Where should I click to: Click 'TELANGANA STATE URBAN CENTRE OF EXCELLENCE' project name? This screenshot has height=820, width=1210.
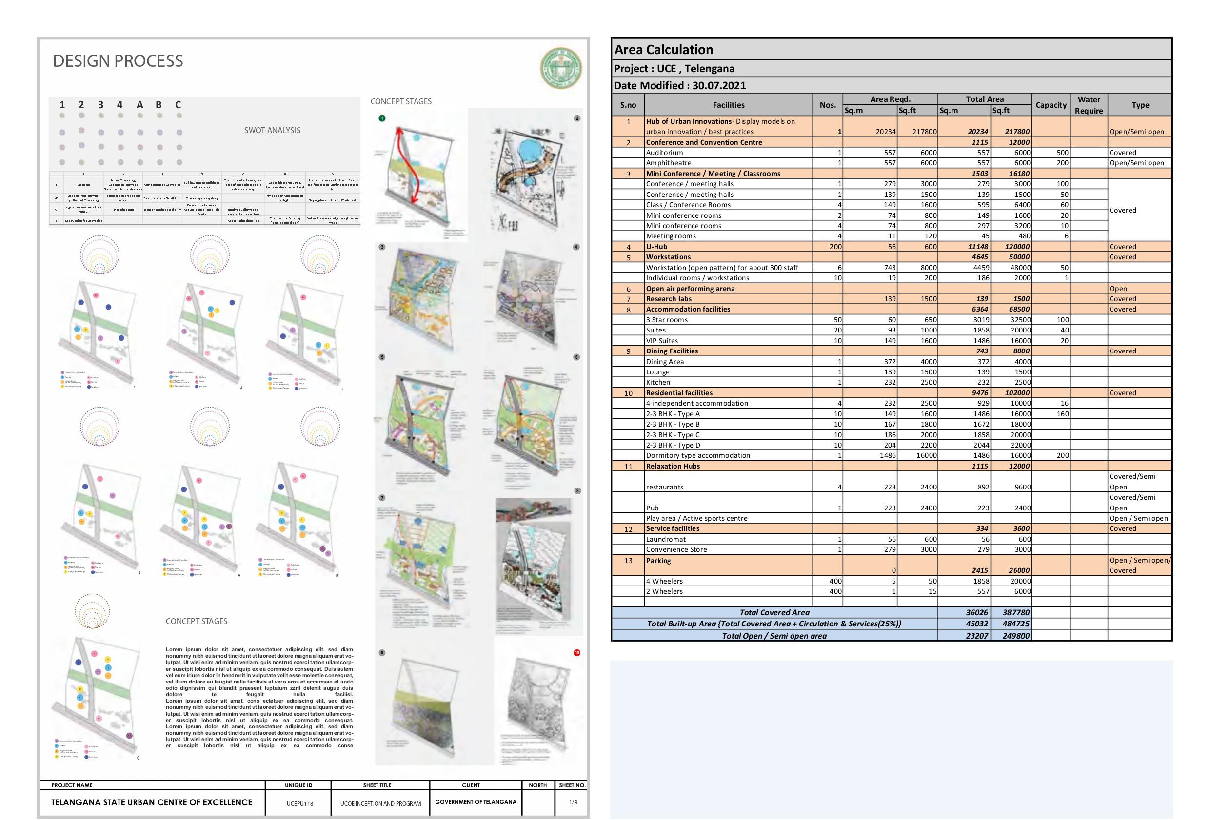(152, 802)
